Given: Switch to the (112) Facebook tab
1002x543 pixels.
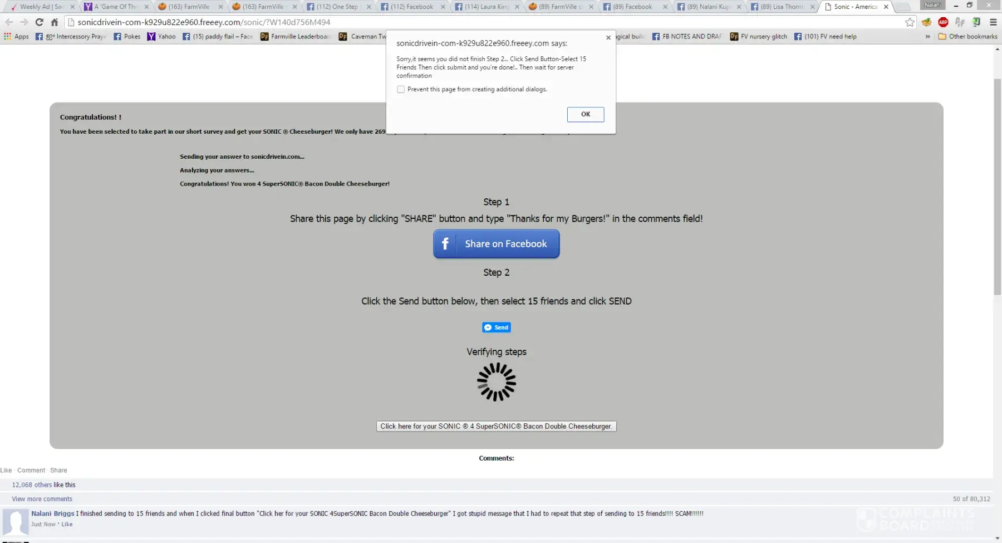Looking at the screenshot, I should 411,7.
